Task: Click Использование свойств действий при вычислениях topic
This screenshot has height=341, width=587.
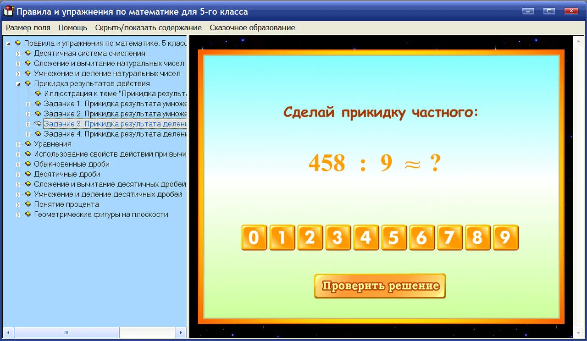Action: click(110, 154)
